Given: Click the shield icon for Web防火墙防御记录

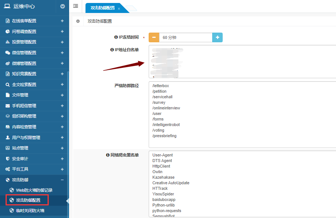Looking at the screenshot, I should click(x=12, y=190).
